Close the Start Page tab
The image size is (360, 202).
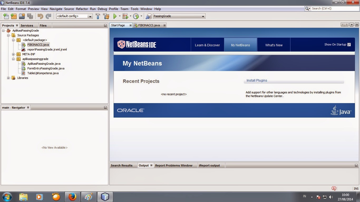point(130,25)
